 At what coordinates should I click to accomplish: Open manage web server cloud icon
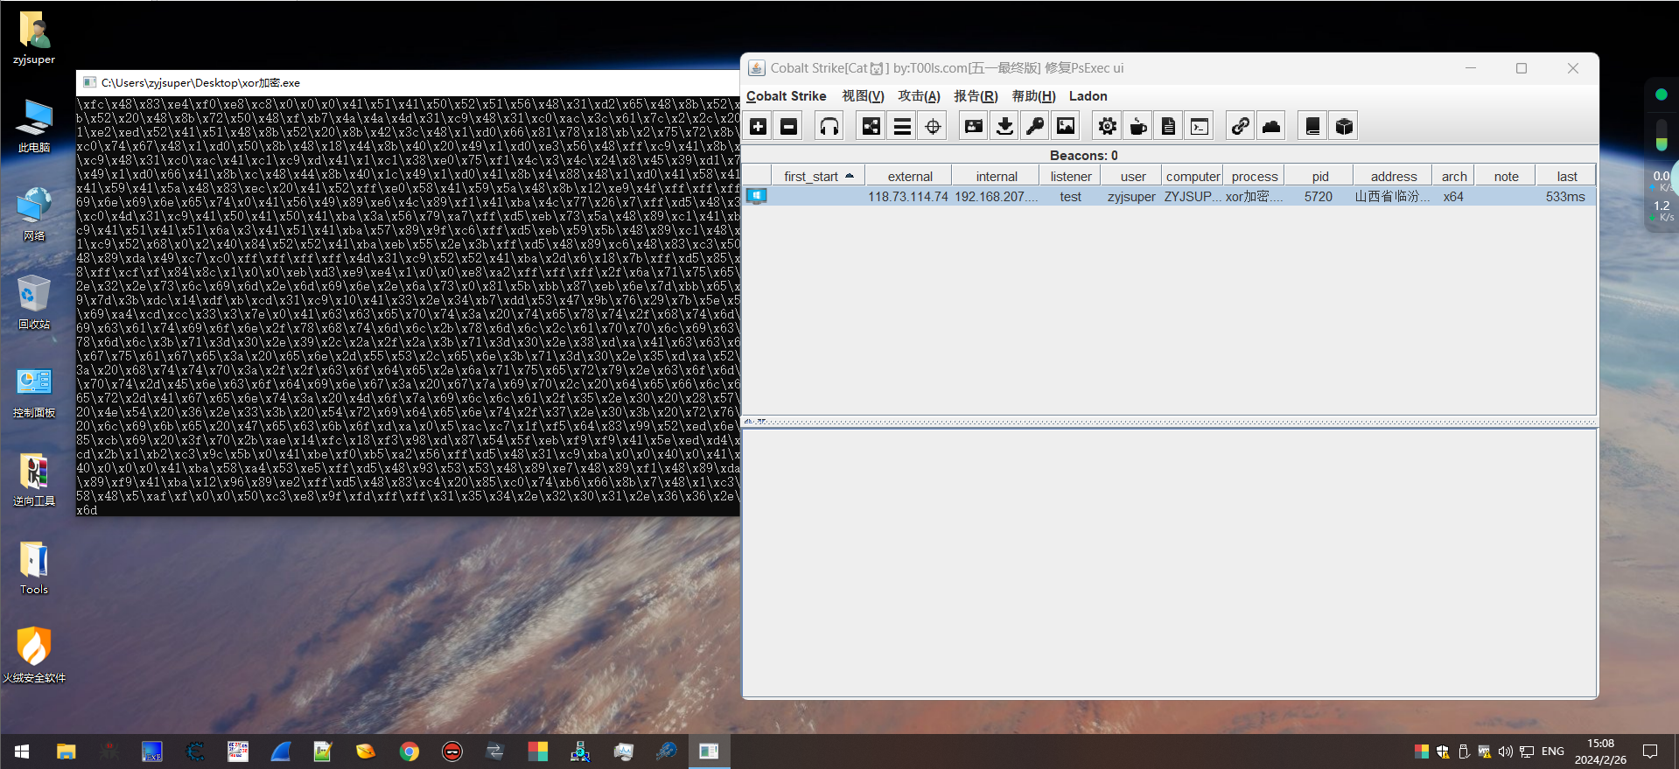1271,127
